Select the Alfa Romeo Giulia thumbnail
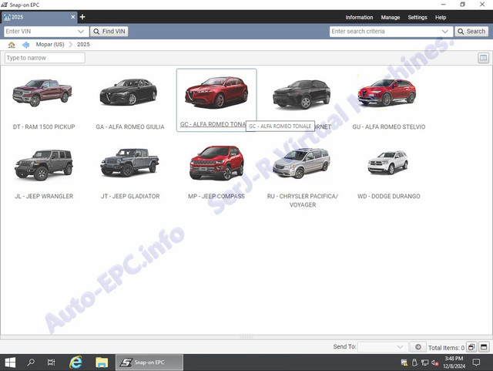The image size is (493, 371). 129,92
